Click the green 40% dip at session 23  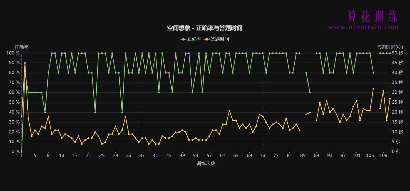pyautogui.click(x=95, y=112)
